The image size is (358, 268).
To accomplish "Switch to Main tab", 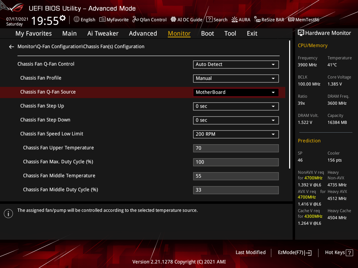I will click(x=70, y=33).
